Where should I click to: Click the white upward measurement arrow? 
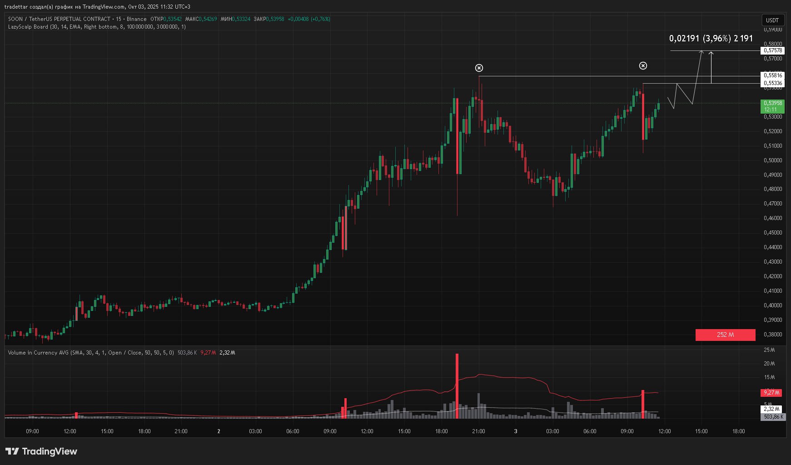pos(711,67)
